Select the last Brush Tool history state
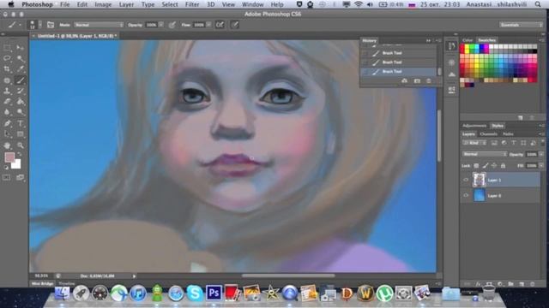The height and width of the screenshot is (308, 549). pos(399,71)
